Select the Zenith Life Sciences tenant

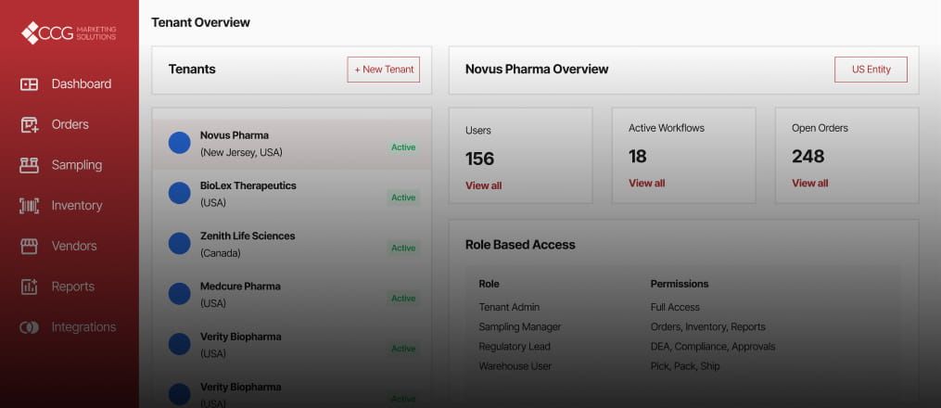292,245
